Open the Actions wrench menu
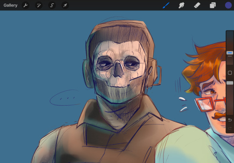 (26, 5)
